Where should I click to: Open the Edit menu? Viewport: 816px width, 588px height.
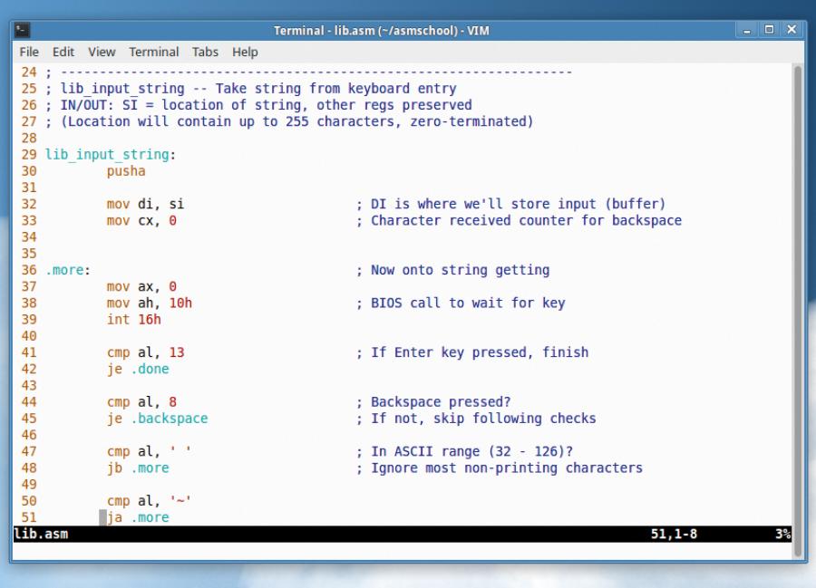63,52
